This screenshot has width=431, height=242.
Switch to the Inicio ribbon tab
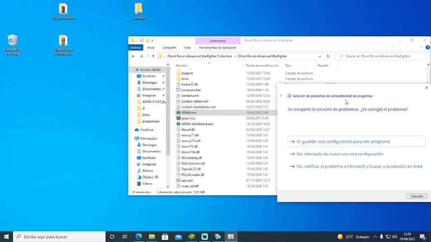pos(151,47)
